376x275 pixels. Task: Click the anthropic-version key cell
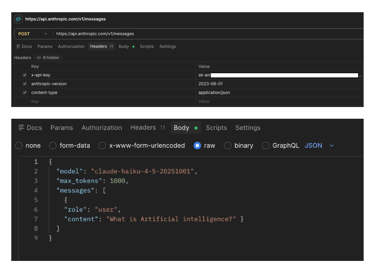click(112, 84)
